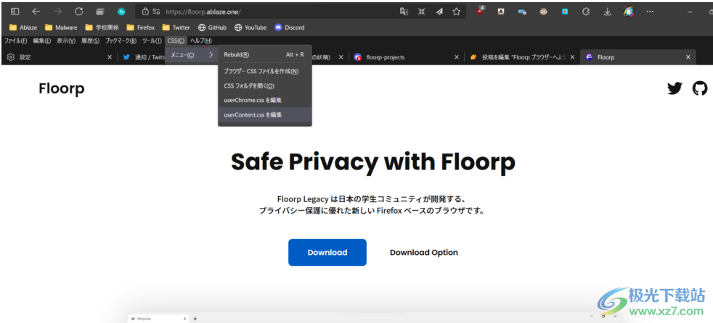Choose userChrome.css を編集
Screen dimensions: 713x323
point(264,100)
